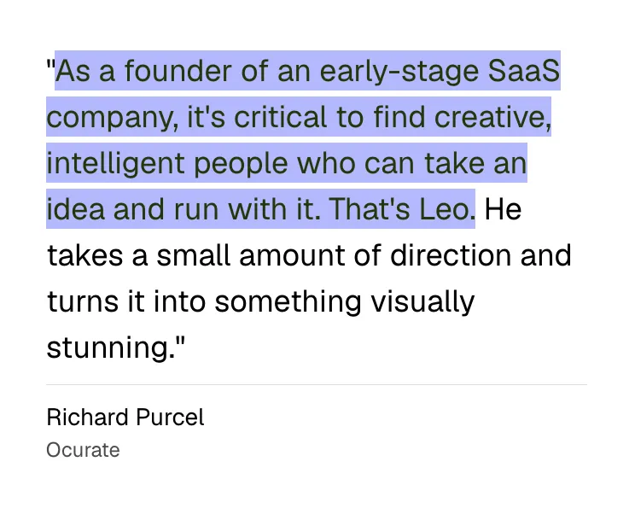Click the word "something" in the quote
Screen dimensions: 635x514
(x=288, y=303)
